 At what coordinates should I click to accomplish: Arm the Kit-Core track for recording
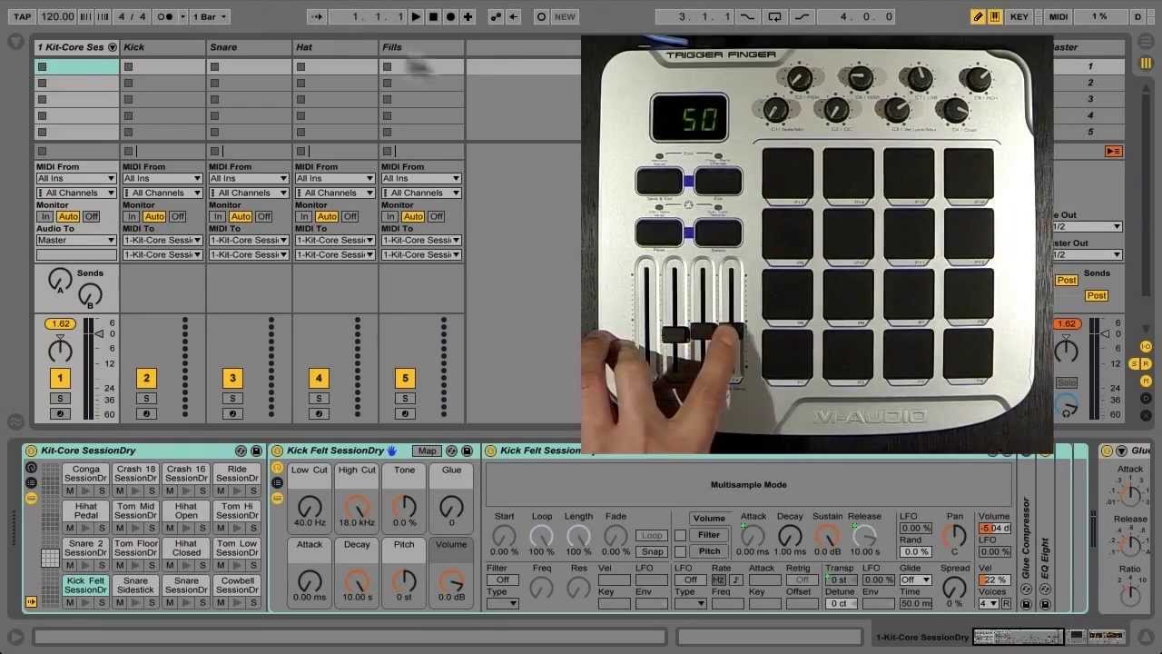tap(60, 414)
